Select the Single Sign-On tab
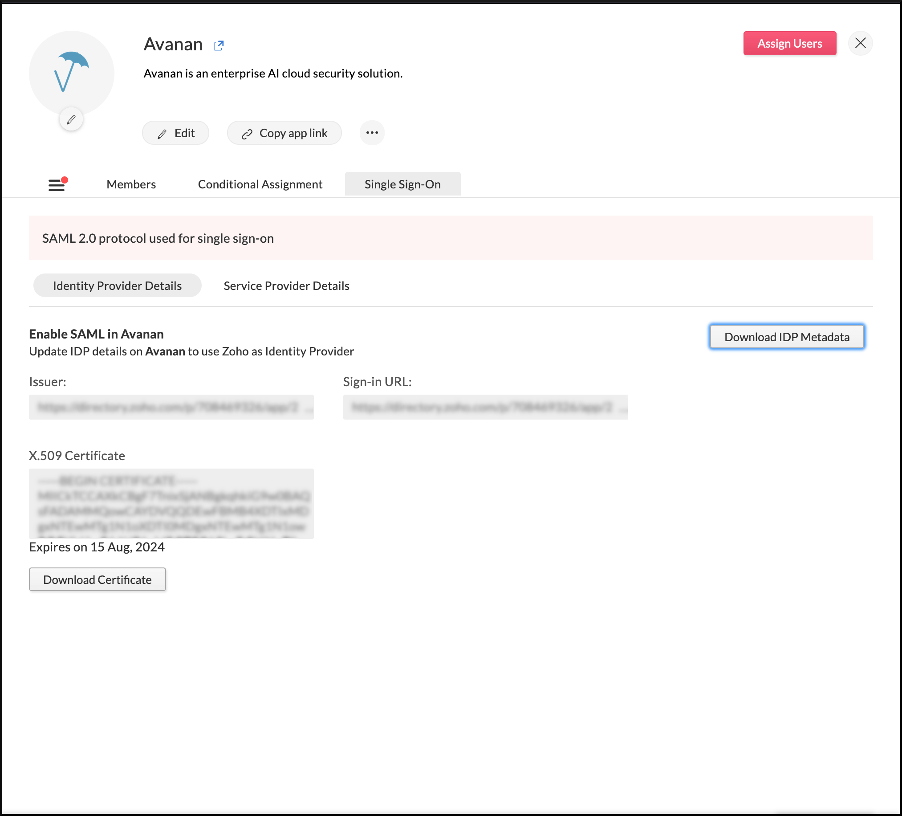Image resolution: width=902 pixels, height=816 pixels. [x=402, y=184]
